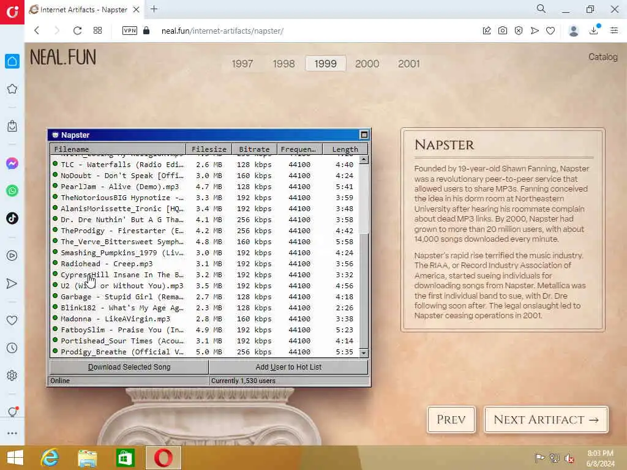Viewport: 627px width, 470px height.
Task: Click the padlock site security icon
Action: [x=146, y=31]
